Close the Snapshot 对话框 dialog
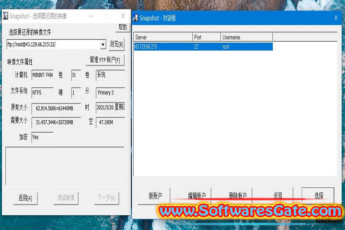Viewport: 345px width, 230px height. click(336, 18)
